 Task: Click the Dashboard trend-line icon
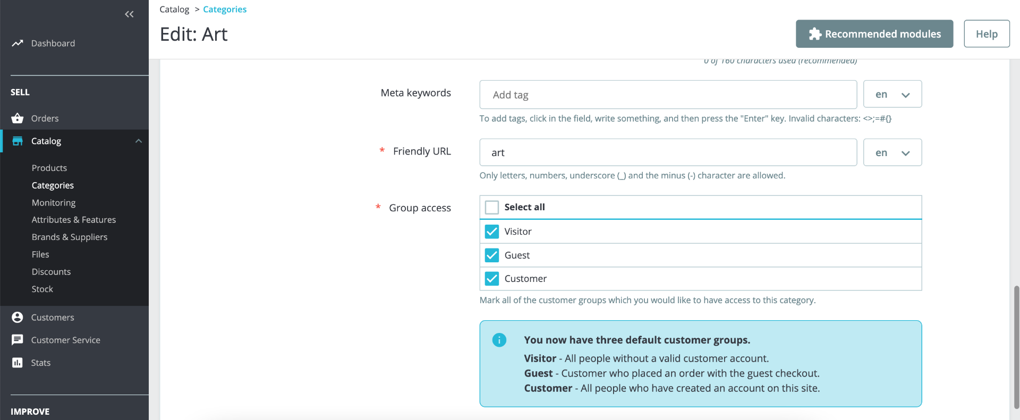(18, 43)
